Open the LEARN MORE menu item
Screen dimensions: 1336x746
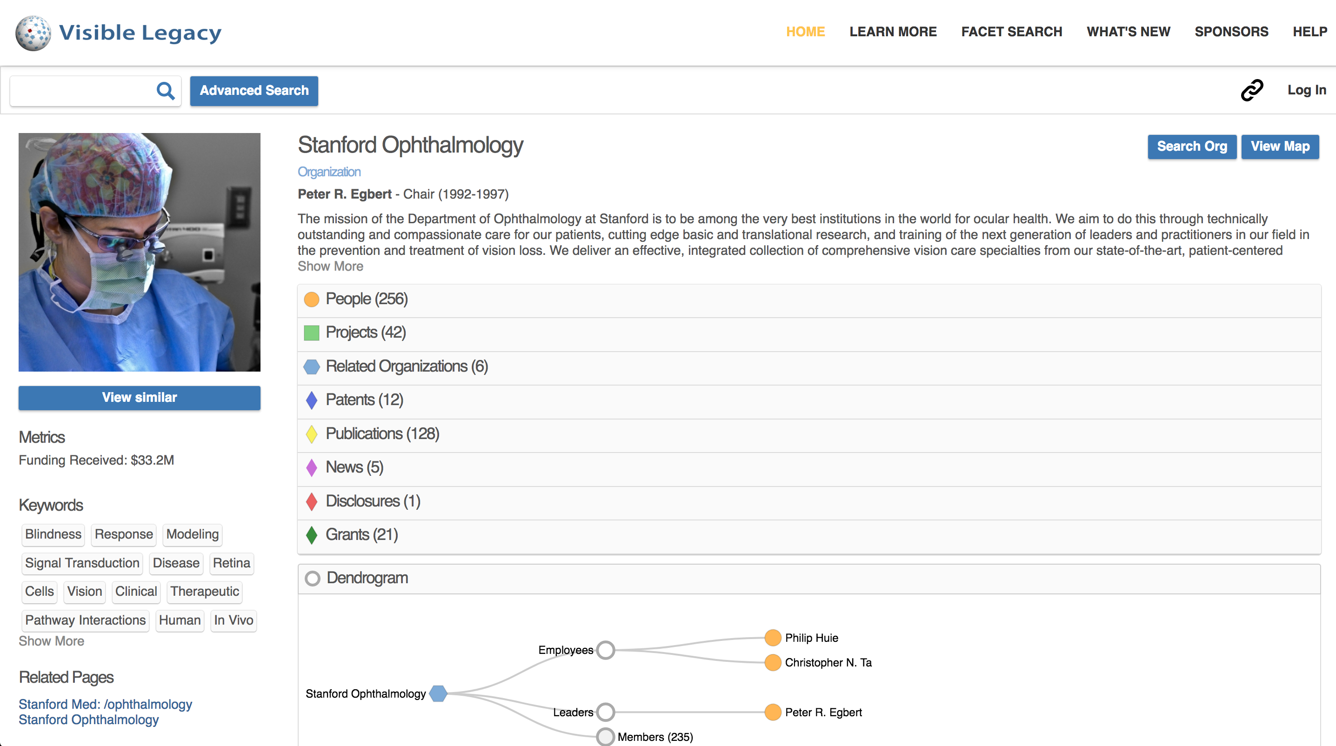(893, 32)
